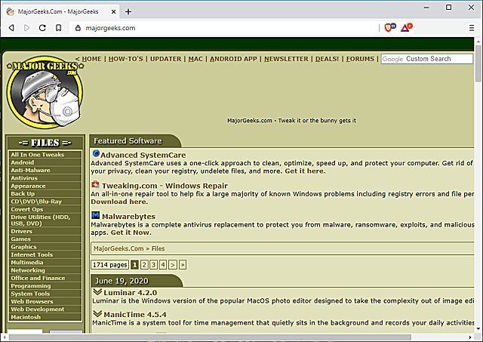
Task: Bookmark this page with the bookmark icon
Action: (x=59, y=28)
